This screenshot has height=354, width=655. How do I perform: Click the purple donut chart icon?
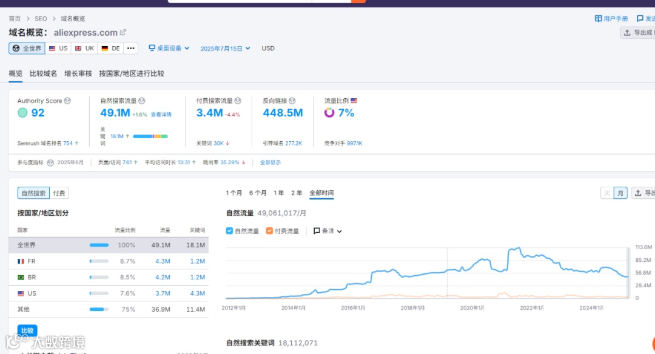point(329,113)
